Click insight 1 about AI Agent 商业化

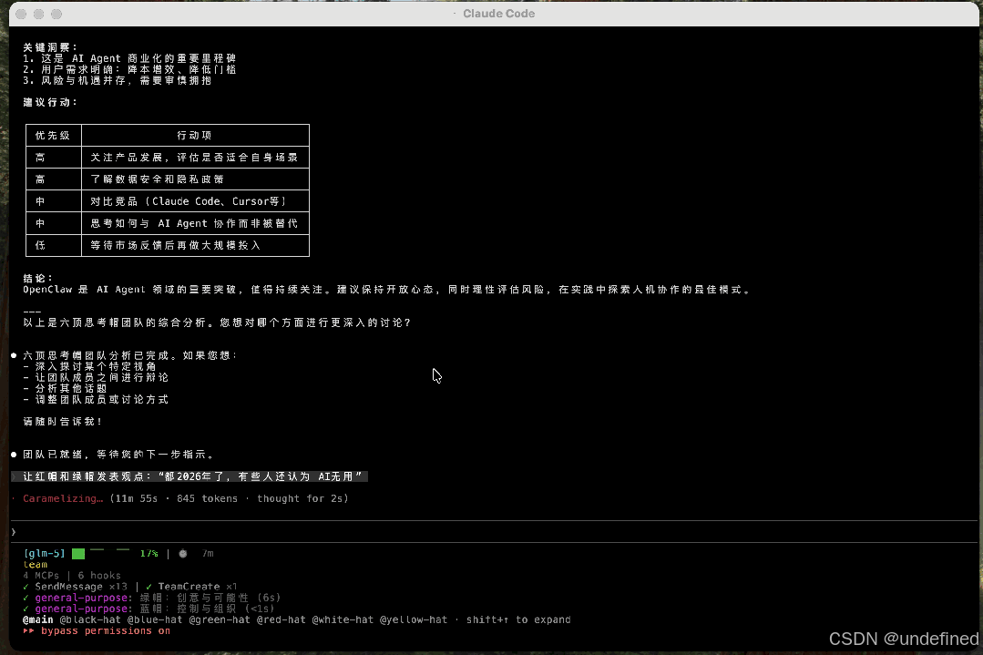[x=129, y=58]
